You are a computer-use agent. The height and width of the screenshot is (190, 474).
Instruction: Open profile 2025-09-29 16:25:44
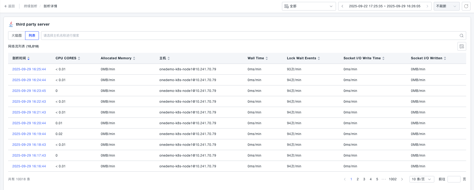[29, 69]
